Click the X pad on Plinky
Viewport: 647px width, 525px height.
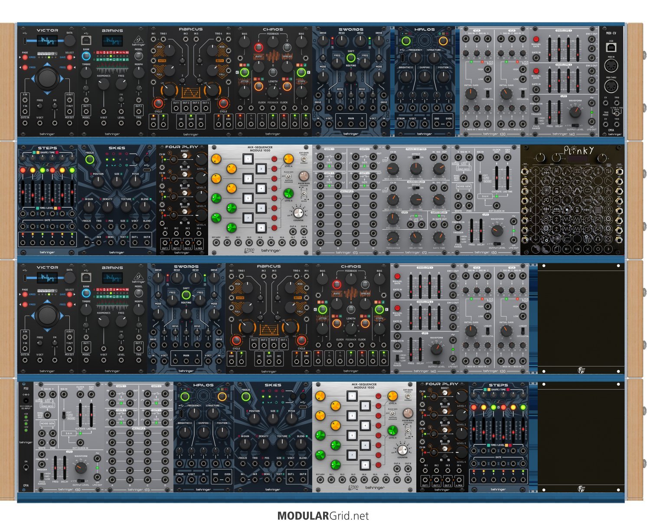tap(588, 249)
